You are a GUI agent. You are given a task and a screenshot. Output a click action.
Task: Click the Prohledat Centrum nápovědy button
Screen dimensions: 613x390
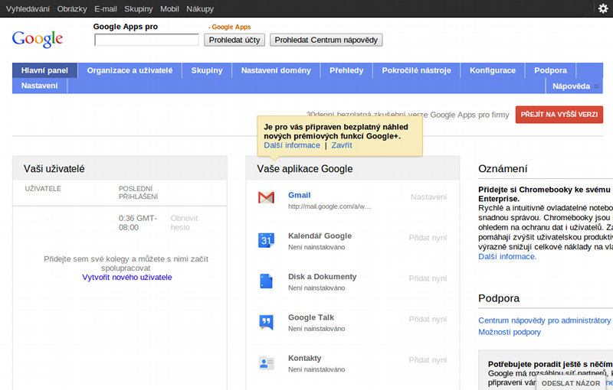click(x=326, y=41)
